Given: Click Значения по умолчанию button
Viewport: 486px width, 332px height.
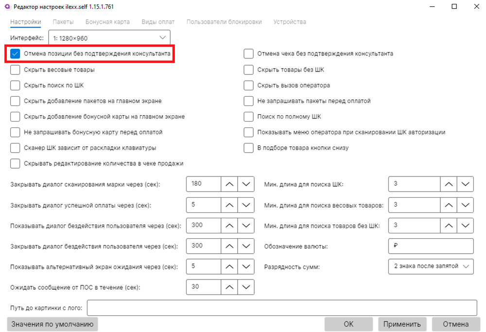Looking at the screenshot, I should [x=52, y=324].
